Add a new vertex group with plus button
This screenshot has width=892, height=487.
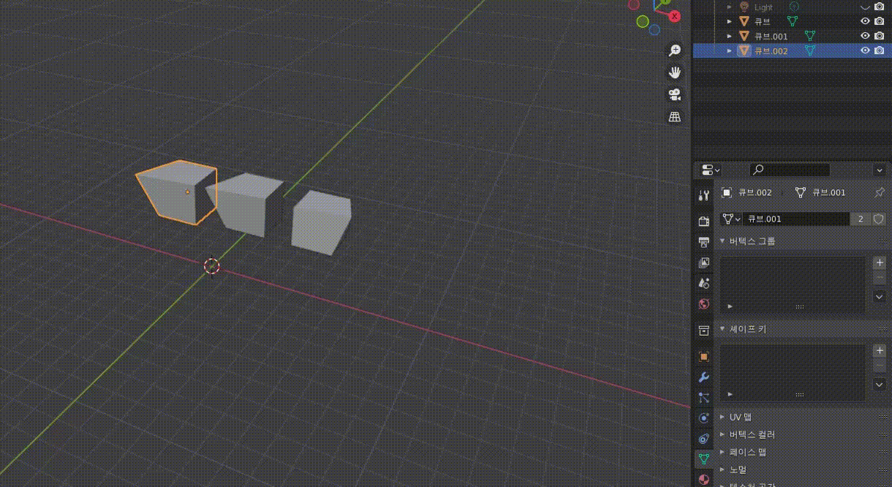[x=880, y=263]
